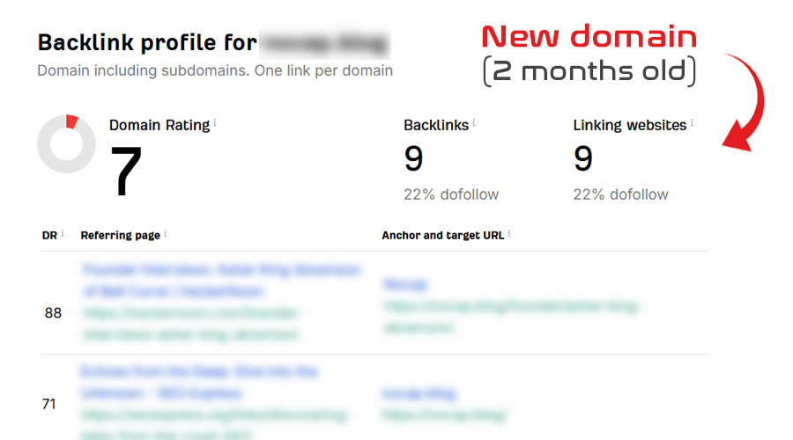This screenshot has width=793, height=440.
Task: Click the Anchor and target URL column header
Action: [x=442, y=236]
